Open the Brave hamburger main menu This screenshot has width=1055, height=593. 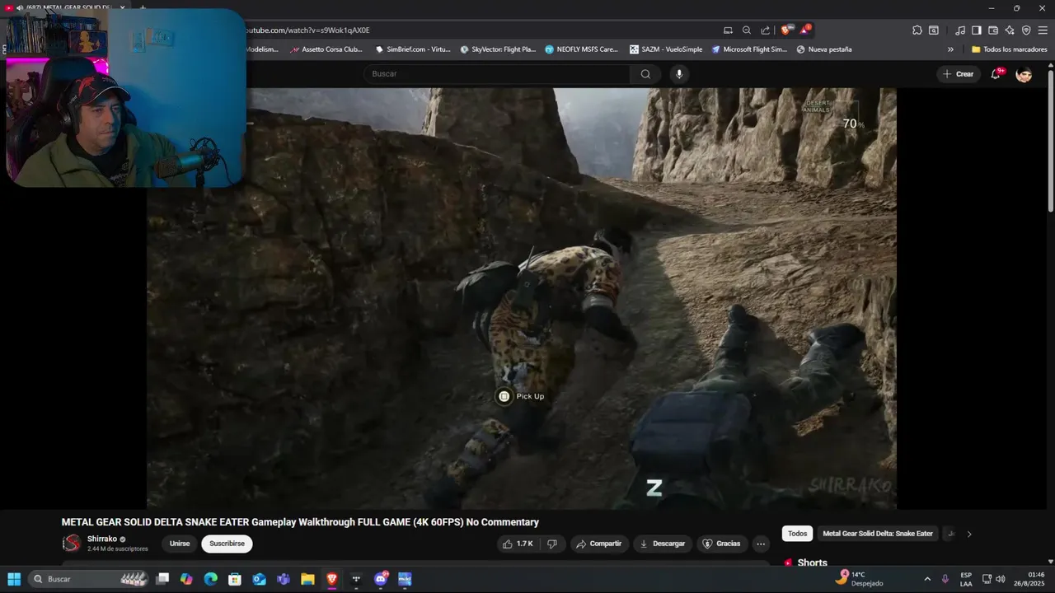(1043, 30)
